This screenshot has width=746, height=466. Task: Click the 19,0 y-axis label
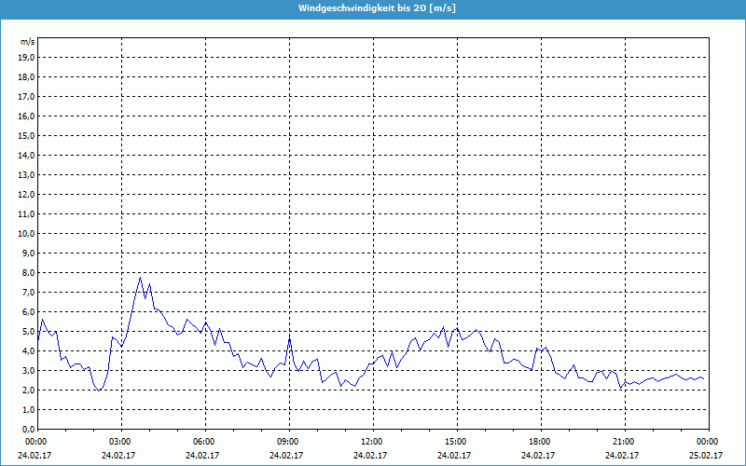[26, 57]
